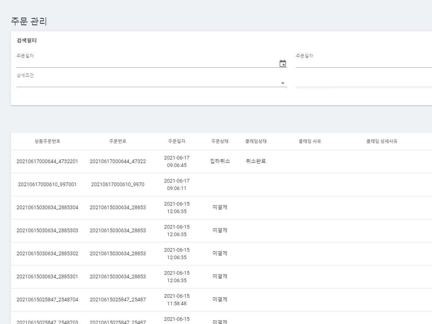Select order number 20210615025847_25487 in row 2548704
432x324 pixels.
(118, 300)
